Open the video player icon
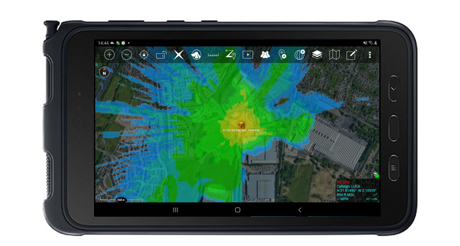 (x=248, y=54)
